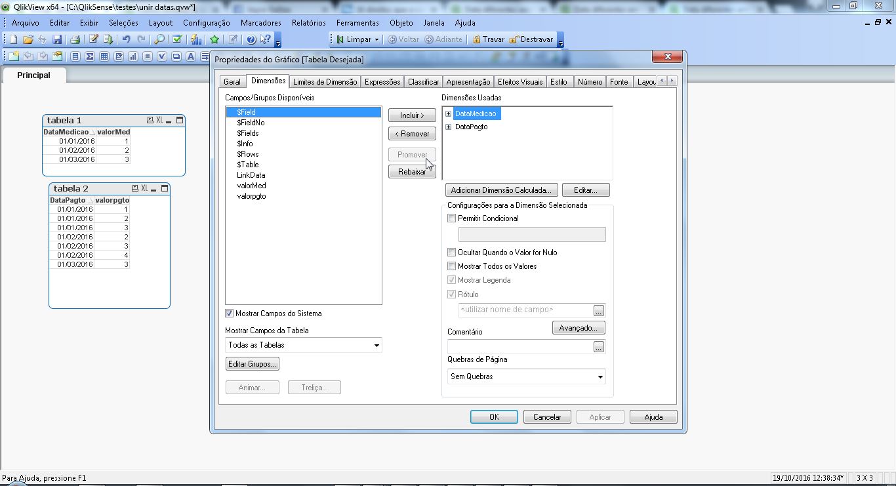
Task: Click Adicionar Dimensão Calculada button
Action: (x=502, y=190)
